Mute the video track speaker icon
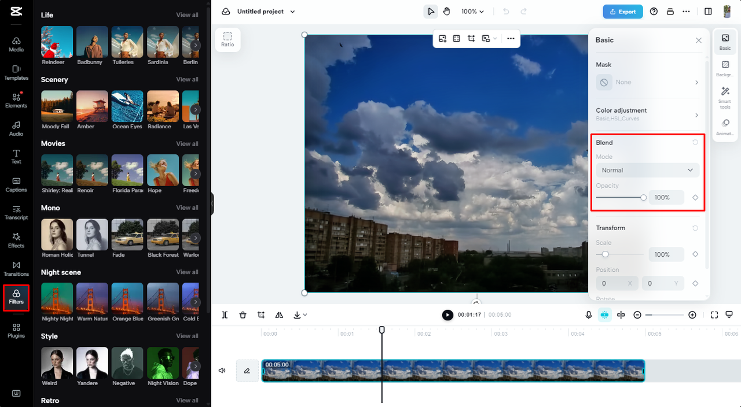Image resolution: width=741 pixels, height=407 pixels. click(x=222, y=371)
